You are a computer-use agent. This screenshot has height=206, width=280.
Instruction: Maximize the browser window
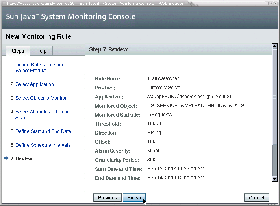pyautogui.click(x=271, y=3)
